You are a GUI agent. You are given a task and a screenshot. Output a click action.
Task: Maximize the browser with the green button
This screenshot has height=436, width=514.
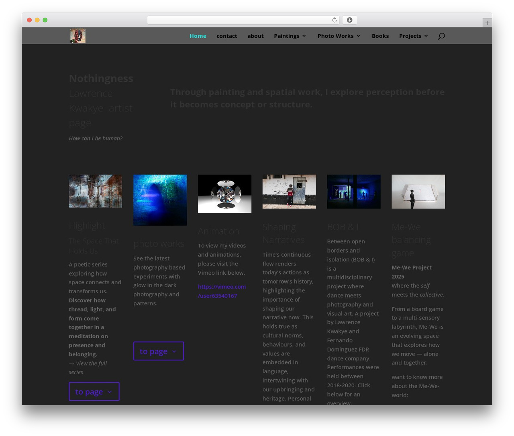45,20
